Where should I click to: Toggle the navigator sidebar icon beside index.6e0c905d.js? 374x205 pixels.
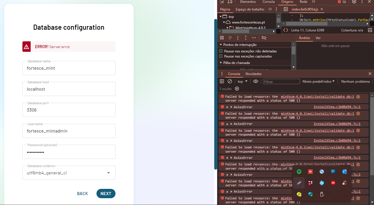pos(286,9)
